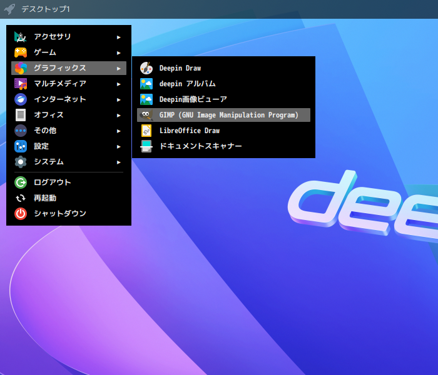Click the ゲーム gamepad icon

click(x=21, y=52)
